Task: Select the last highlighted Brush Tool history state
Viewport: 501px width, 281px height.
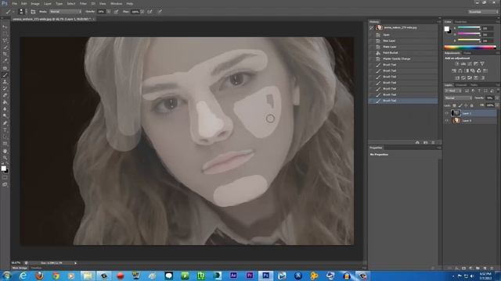Action: click(x=403, y=101)
